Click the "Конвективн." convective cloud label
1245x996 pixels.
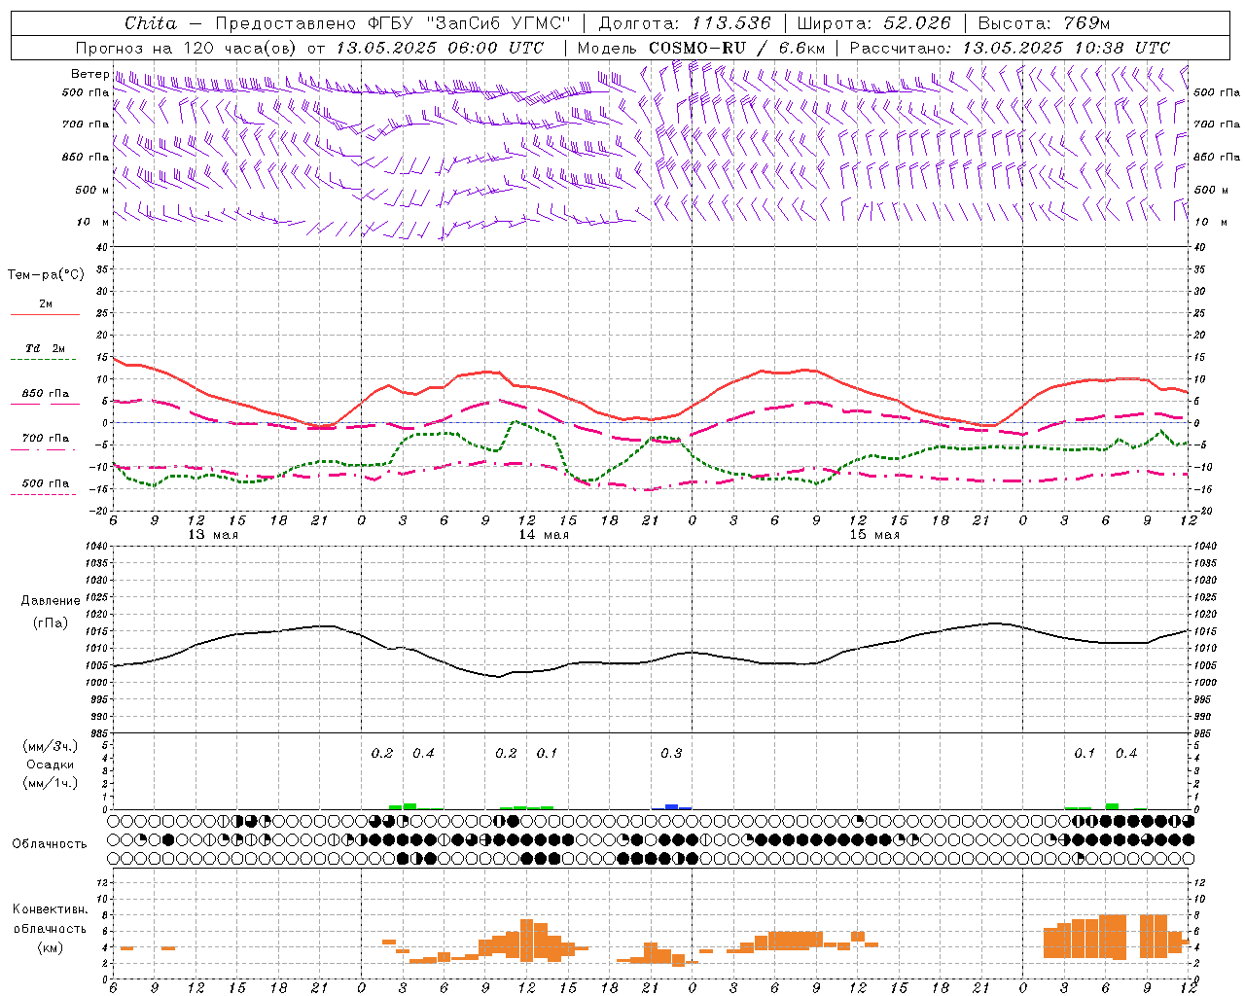point(50,909)
